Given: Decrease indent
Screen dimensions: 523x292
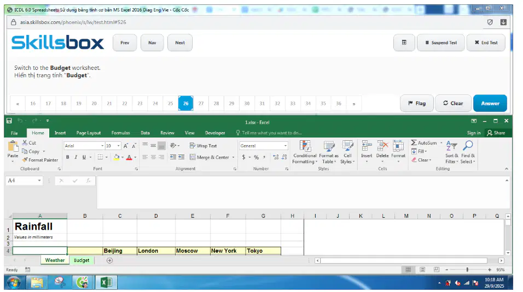Looking at the screenshot, I should (x=173, y=157).
